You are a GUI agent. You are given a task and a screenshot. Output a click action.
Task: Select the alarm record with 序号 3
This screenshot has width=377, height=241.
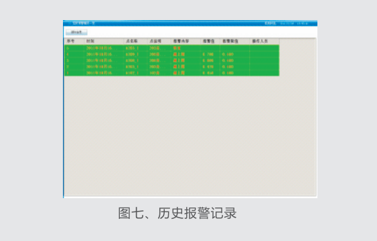coord(171,60)
